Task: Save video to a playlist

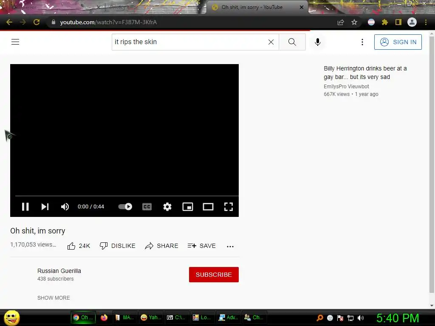Action: (201, 246)
